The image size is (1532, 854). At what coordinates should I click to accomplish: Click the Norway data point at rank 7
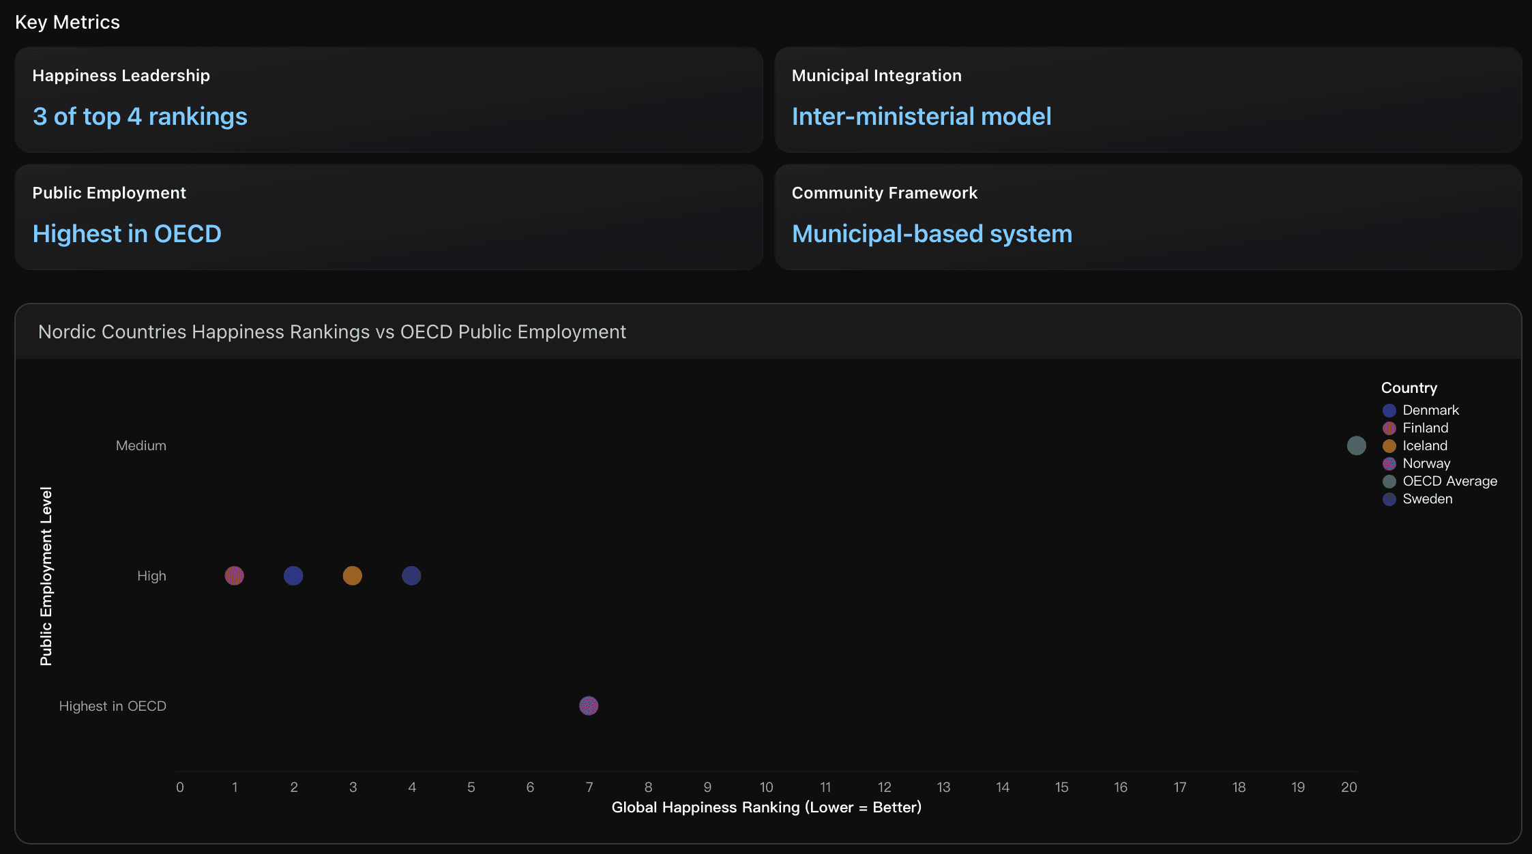[x=589, y=705]
